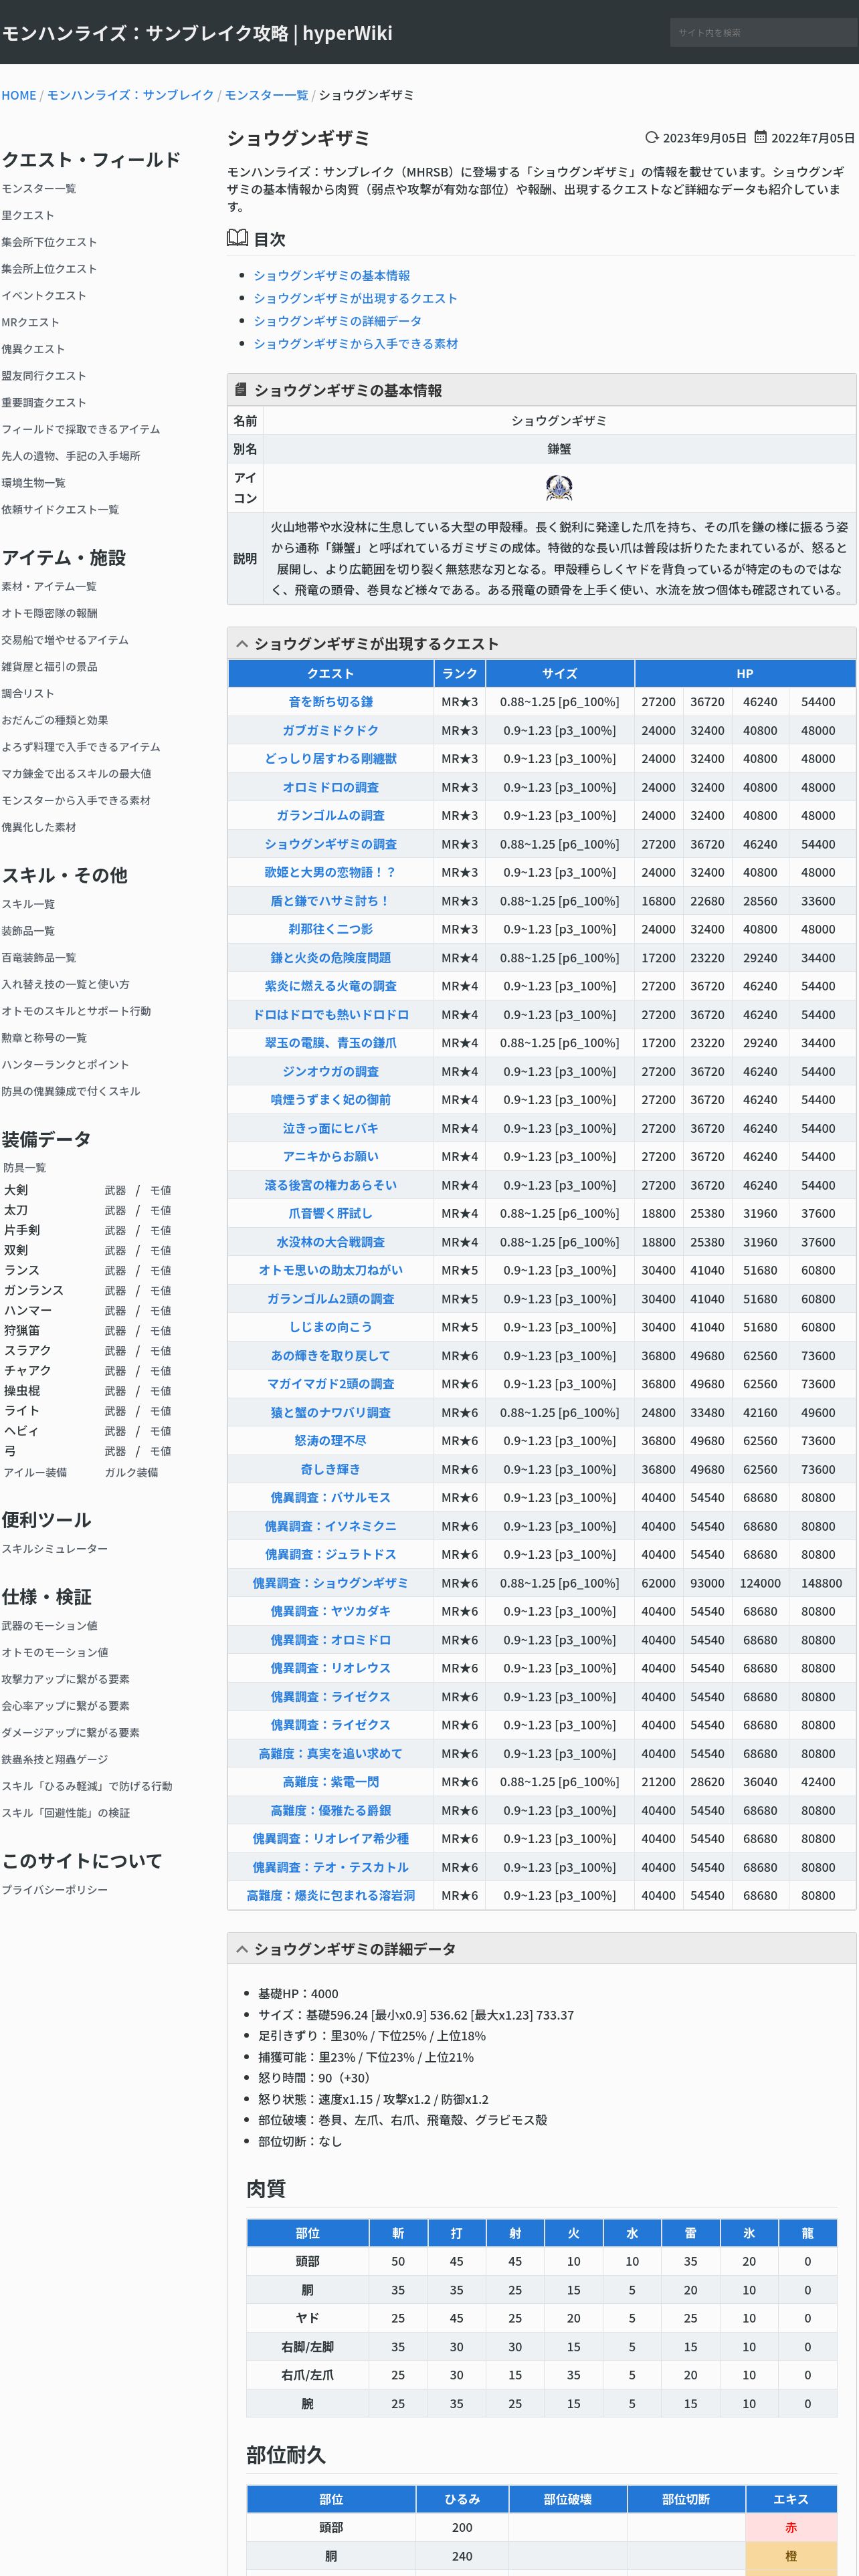This screenshot has width=859, height=2576.
Task: Open 里クエスト in the sidebar
Action: pos(28,215)
